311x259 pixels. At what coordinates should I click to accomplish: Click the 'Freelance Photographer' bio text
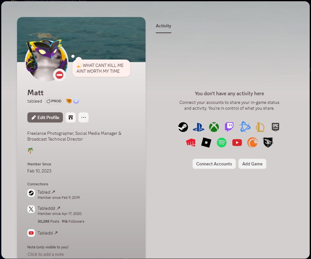coord(75,136)
